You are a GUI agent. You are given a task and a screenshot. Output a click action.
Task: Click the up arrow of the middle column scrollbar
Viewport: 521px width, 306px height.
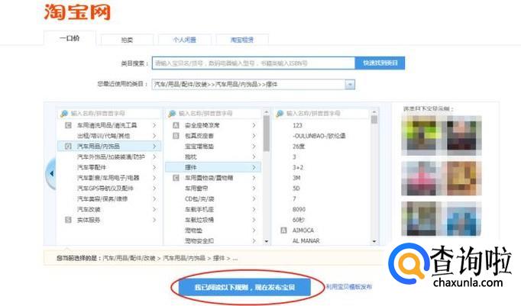coord(266,112)
